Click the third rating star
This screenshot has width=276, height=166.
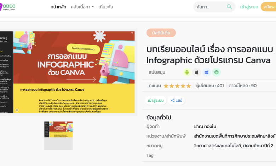click(177, 86)
